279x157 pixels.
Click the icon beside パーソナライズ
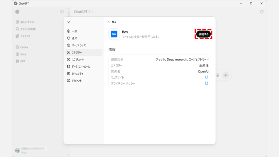tap(68, 45)
